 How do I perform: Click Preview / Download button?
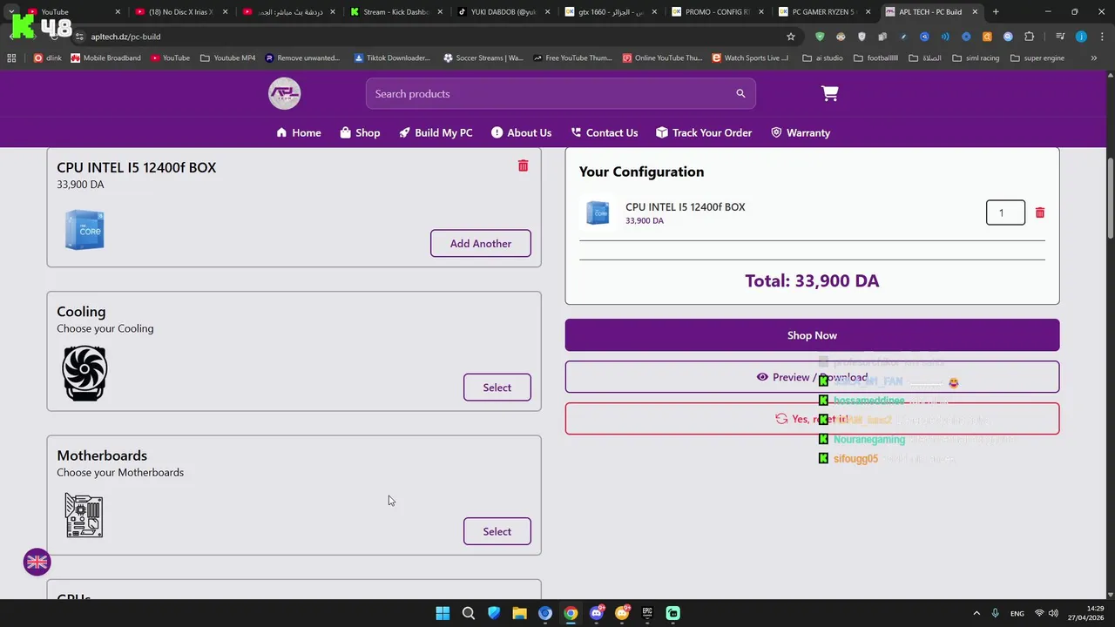[x=812, y=377]
